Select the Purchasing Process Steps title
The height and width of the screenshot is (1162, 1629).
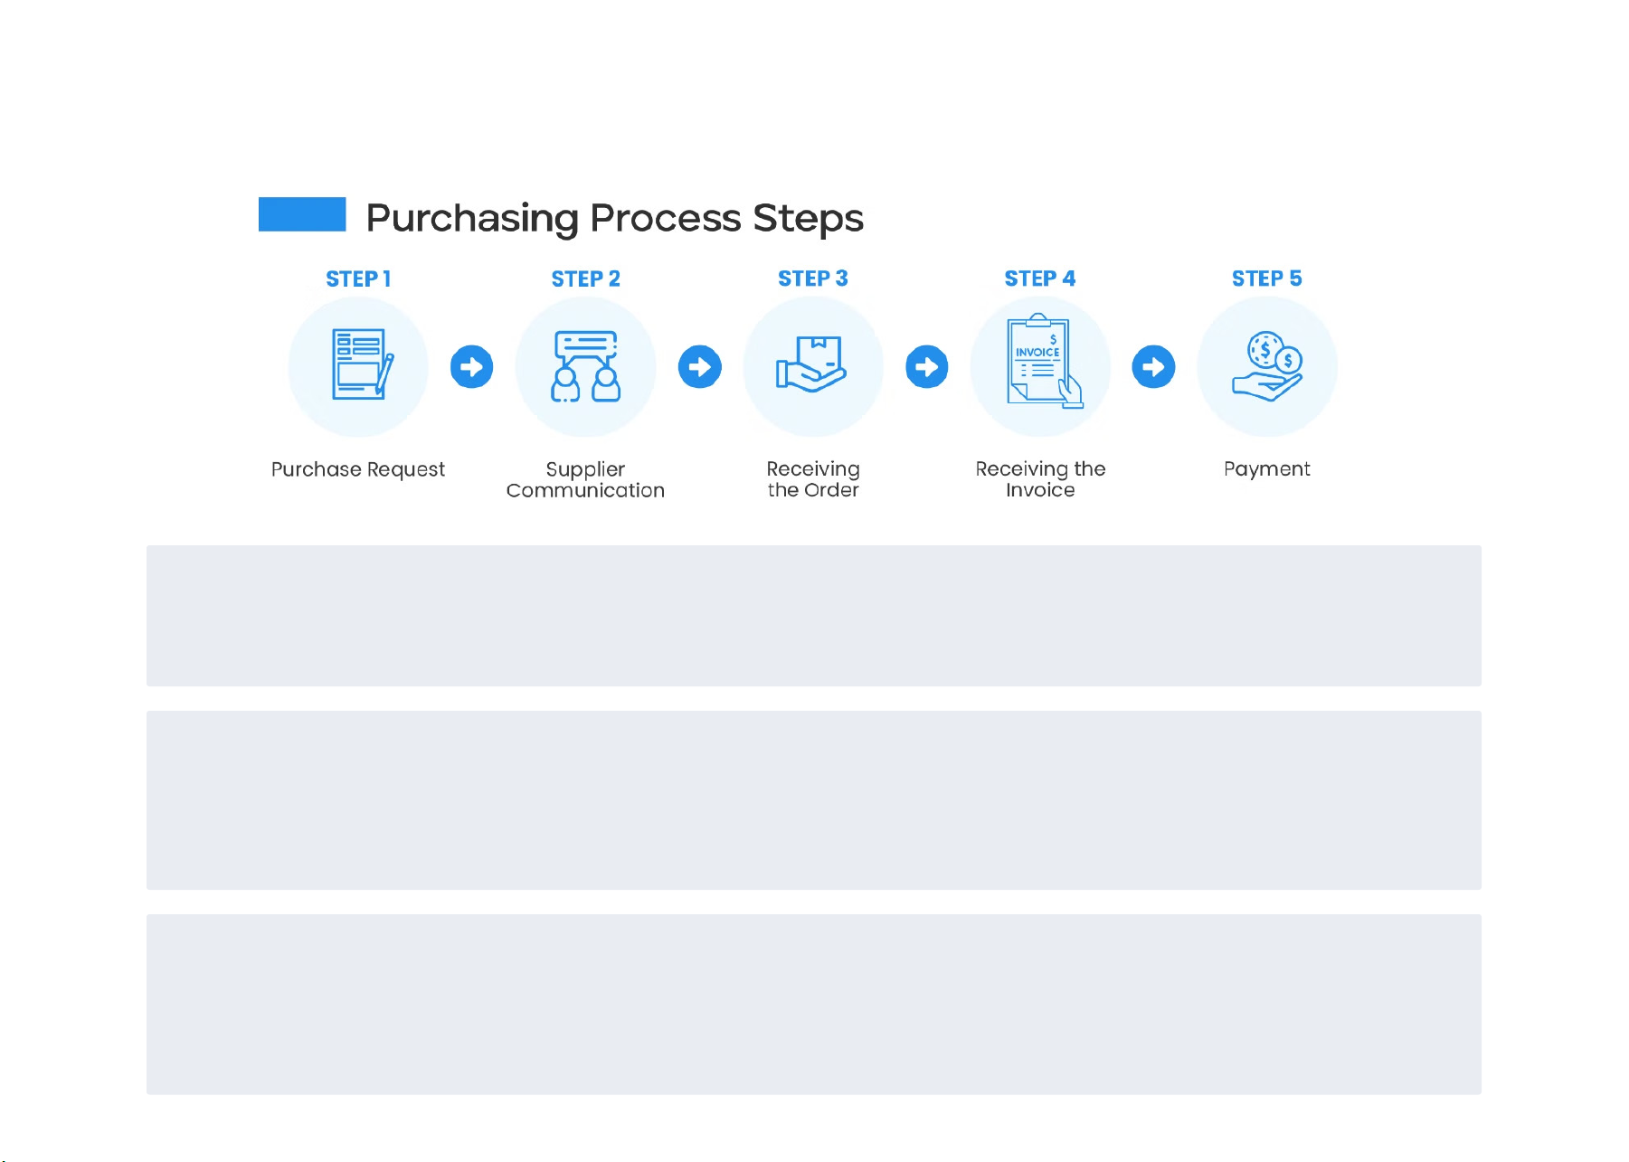pos(614,218)
